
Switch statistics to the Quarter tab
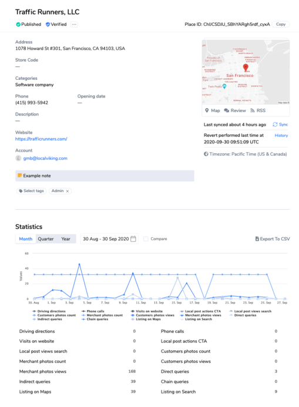(46, 239)
